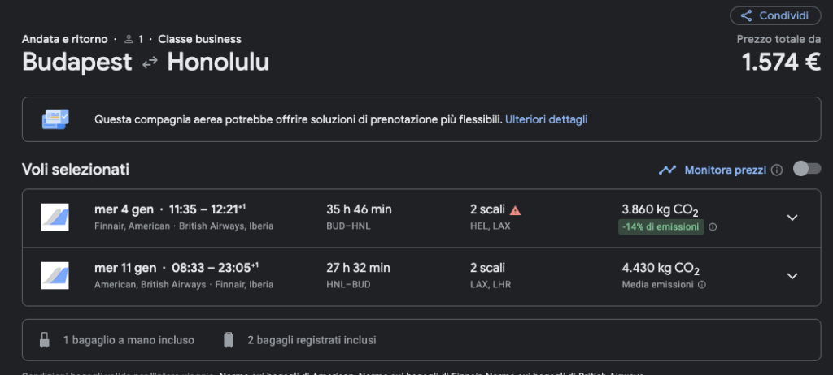Click the airline logo of the outbound flight

point(55,217)
